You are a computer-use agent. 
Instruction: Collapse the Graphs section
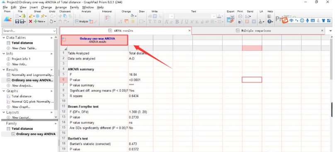[4, 91]
